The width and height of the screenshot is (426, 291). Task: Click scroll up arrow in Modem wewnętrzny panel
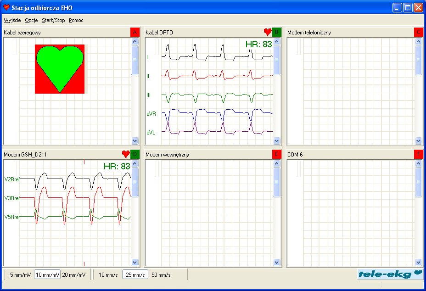pos(276,163)
